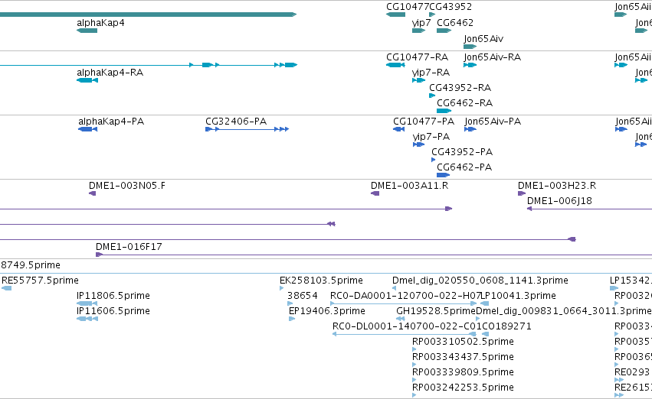
Task: Click the DME1-006J18 BAC feature
Action: point(590,209)
